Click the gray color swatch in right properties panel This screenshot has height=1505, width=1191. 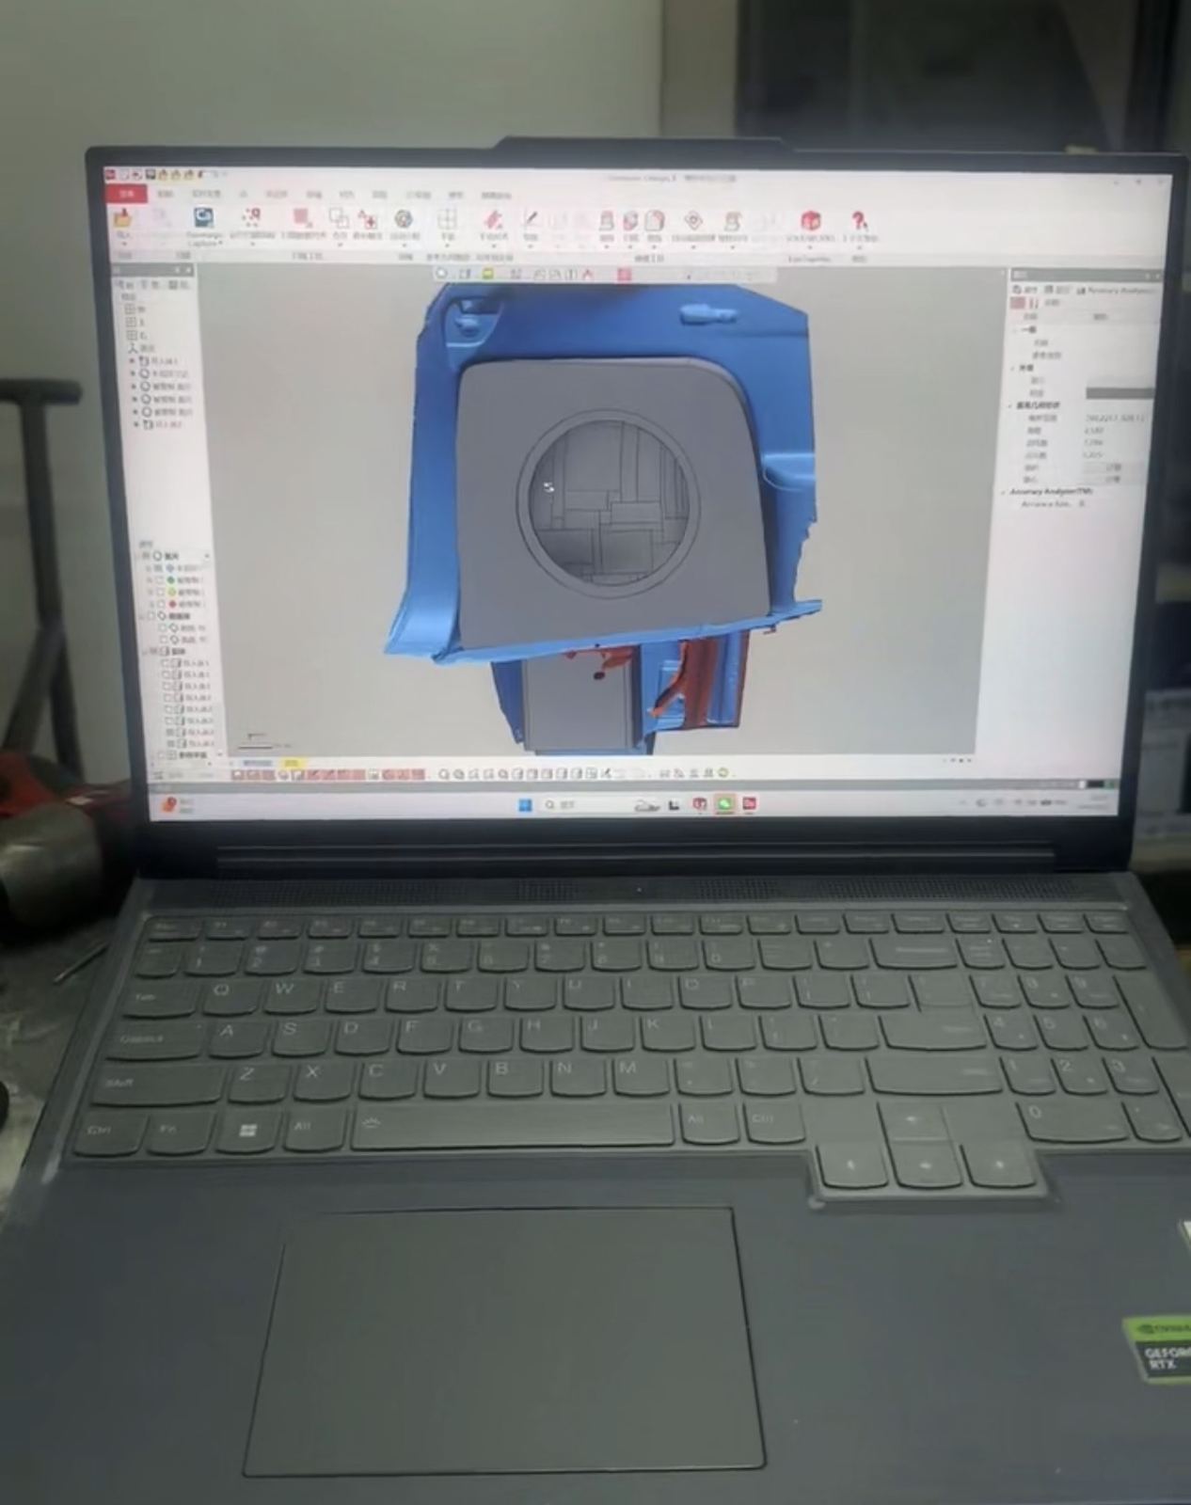click(x=1119, y=392)
